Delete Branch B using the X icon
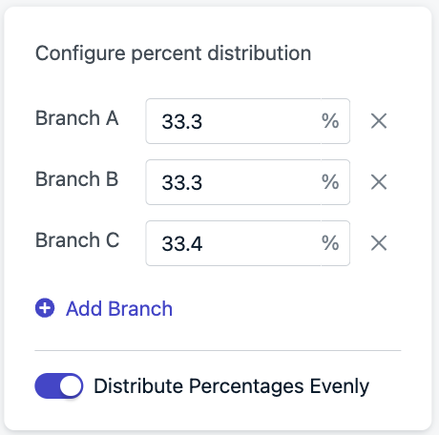The height and width of the screenshot is (435, 439). (379, 182)
